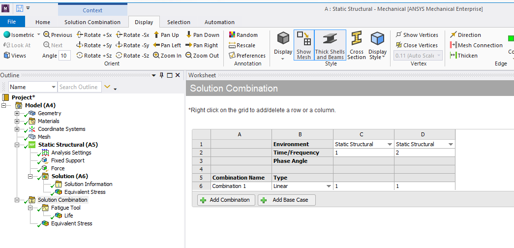Viewport: 514px width, 248px height.
Task: Click the save icon in title bar
Action: tap(19, 8)
